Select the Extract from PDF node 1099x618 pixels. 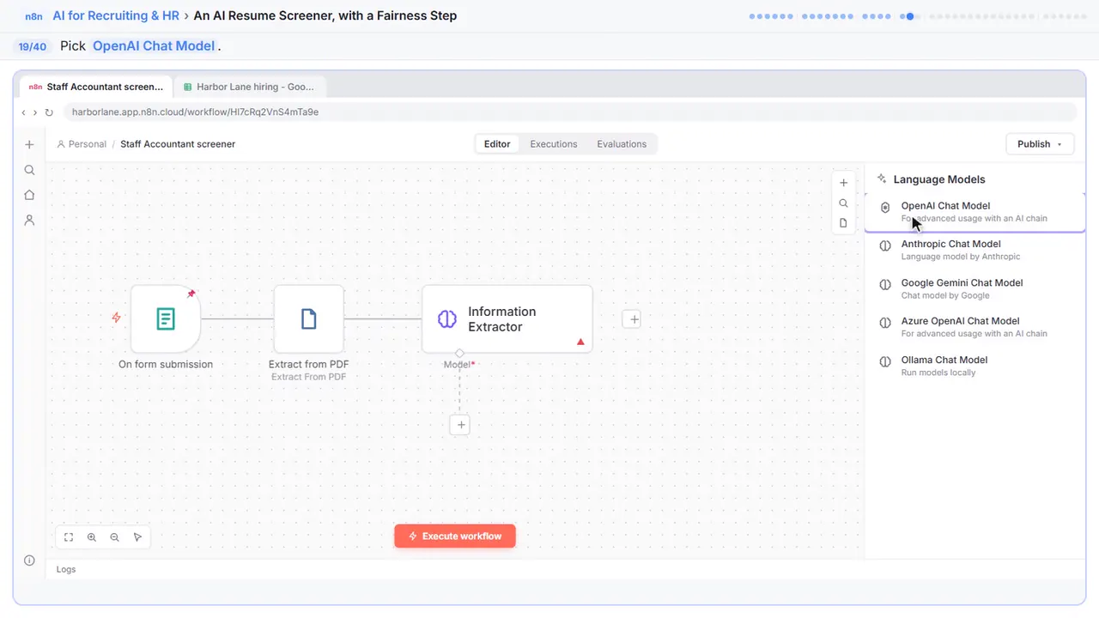coord(308,319)
